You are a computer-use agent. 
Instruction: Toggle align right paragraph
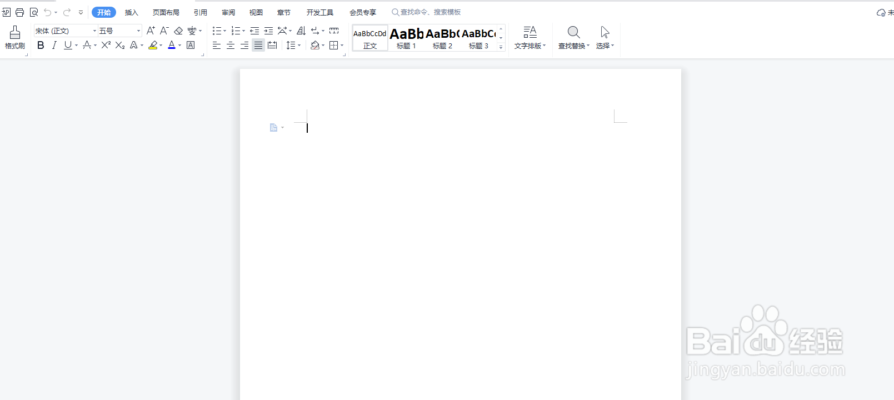(244, 45)
